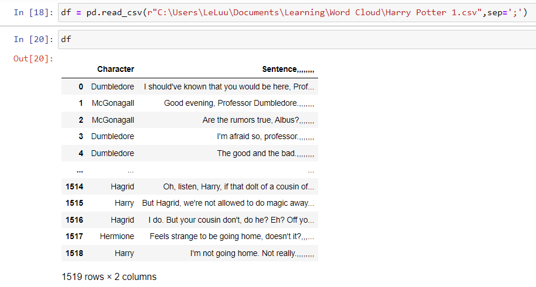This screenshot has height=287, width=536.
Task: Click the Out[20] output prompt
Action: coord(33,58)
